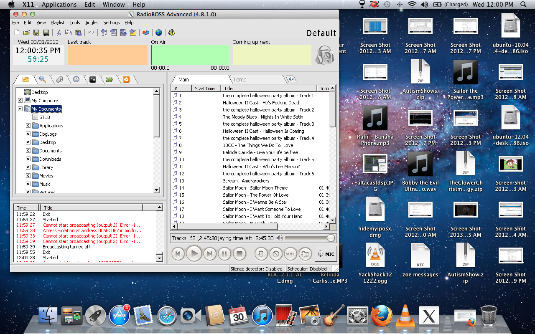Image resolution: width=535 pixels, height=334 pixels.
Task: Expand the DbgLogs folder node
Action: click(x=28, y=134)
